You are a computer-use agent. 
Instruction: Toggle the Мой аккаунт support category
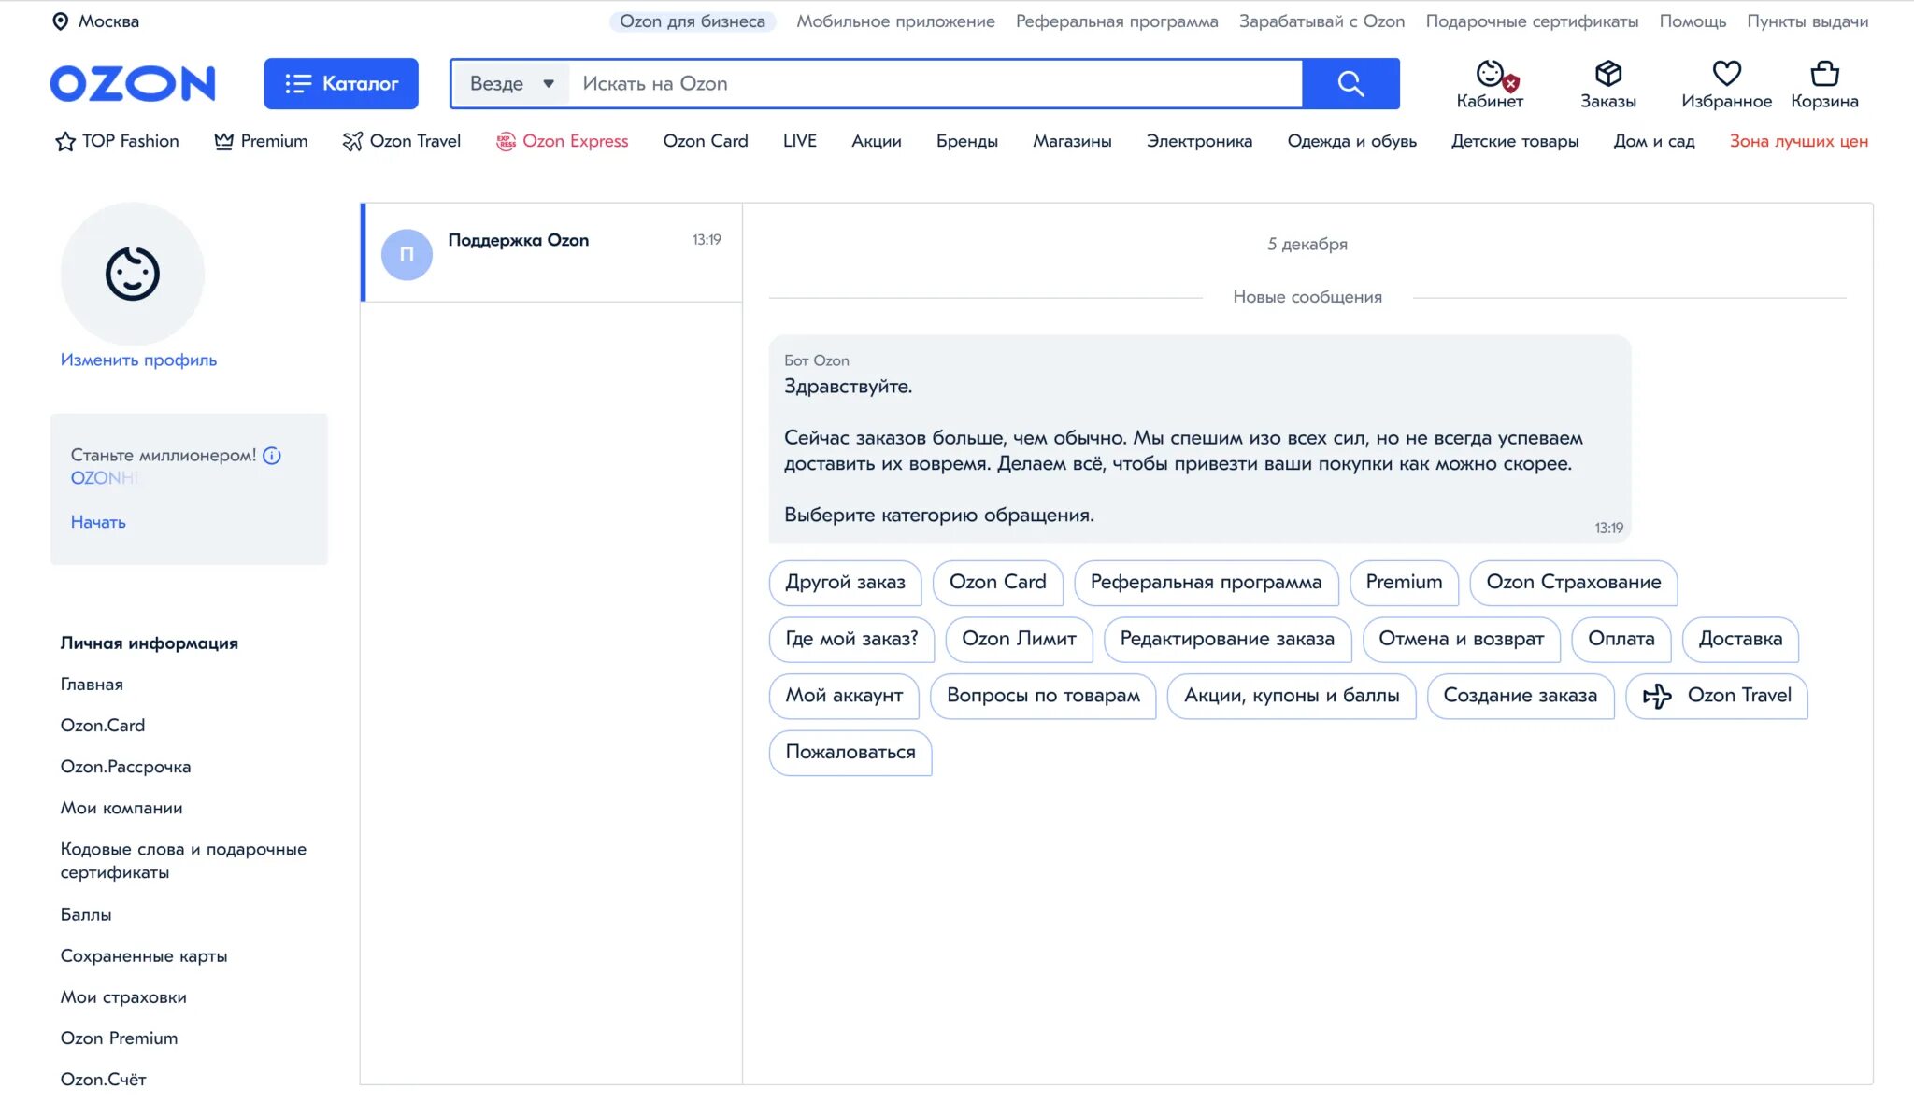[845, 695]
